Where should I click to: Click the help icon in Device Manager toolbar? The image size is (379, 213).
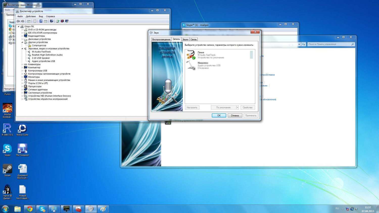41,21
